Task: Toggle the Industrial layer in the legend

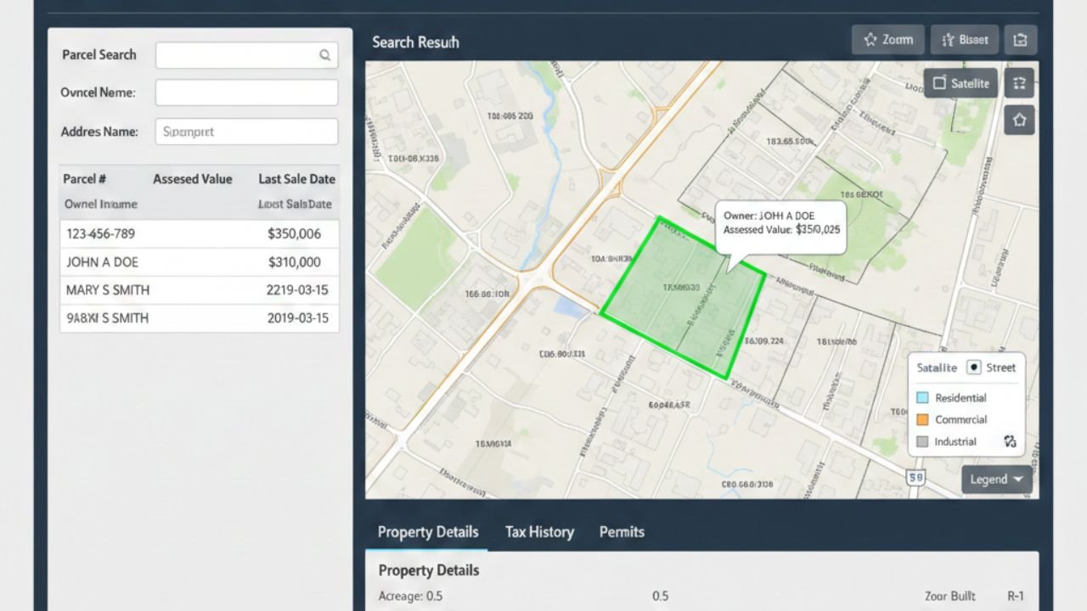Action: (x=924, y=441)
